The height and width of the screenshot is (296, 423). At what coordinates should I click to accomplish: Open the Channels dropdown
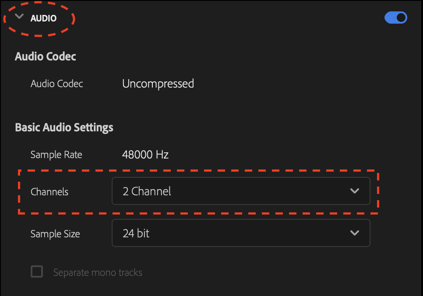click(241, 191)
